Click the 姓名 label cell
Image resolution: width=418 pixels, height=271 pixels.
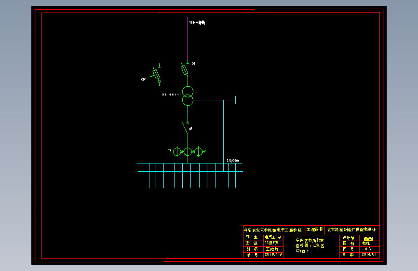[253, 249]
